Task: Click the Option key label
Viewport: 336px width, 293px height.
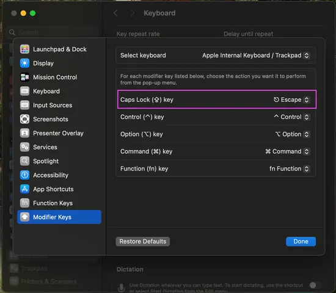Action: point(142,134)
